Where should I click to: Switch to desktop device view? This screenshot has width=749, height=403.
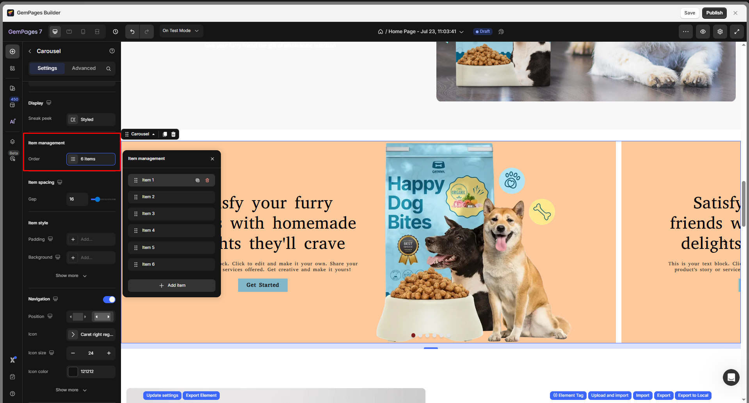(x=55, y=32)
